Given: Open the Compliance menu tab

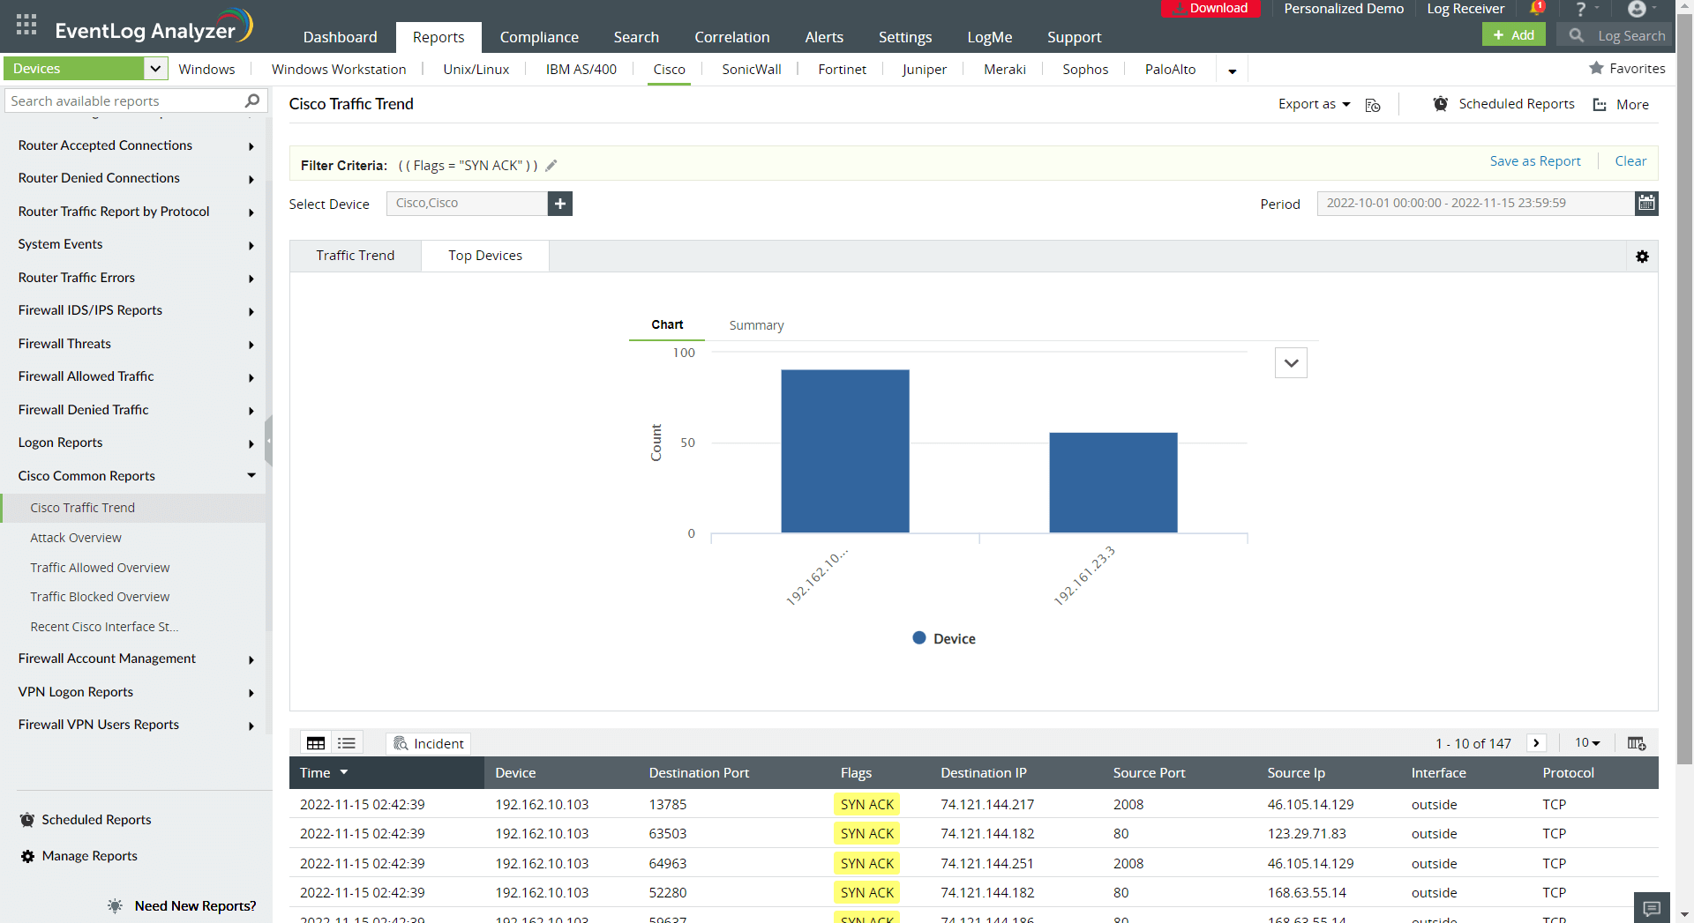Looking at the screenshot, I should coord(539,37).
